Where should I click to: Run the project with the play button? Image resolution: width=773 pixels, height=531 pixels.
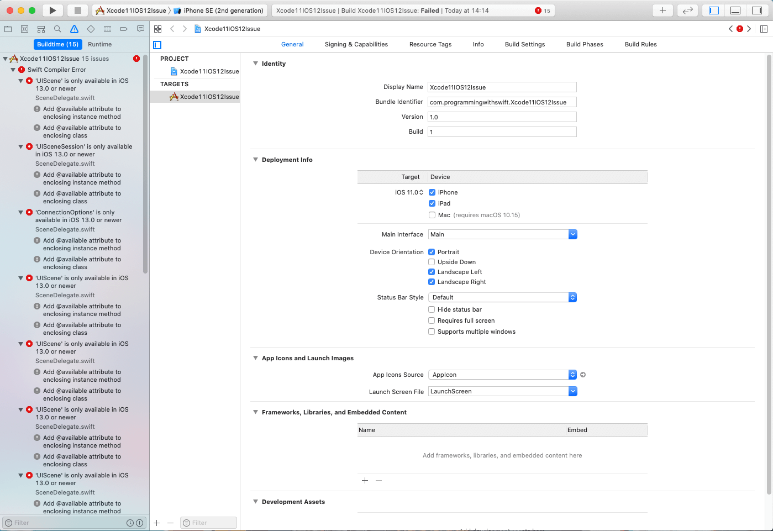52,10
